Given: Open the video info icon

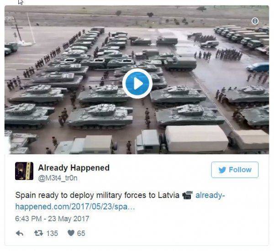Looking at the screenshot, I should (x=255, y=21).
